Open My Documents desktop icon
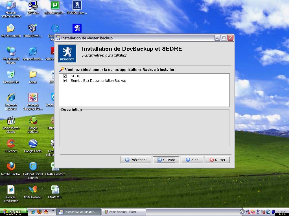 point(11,30)
